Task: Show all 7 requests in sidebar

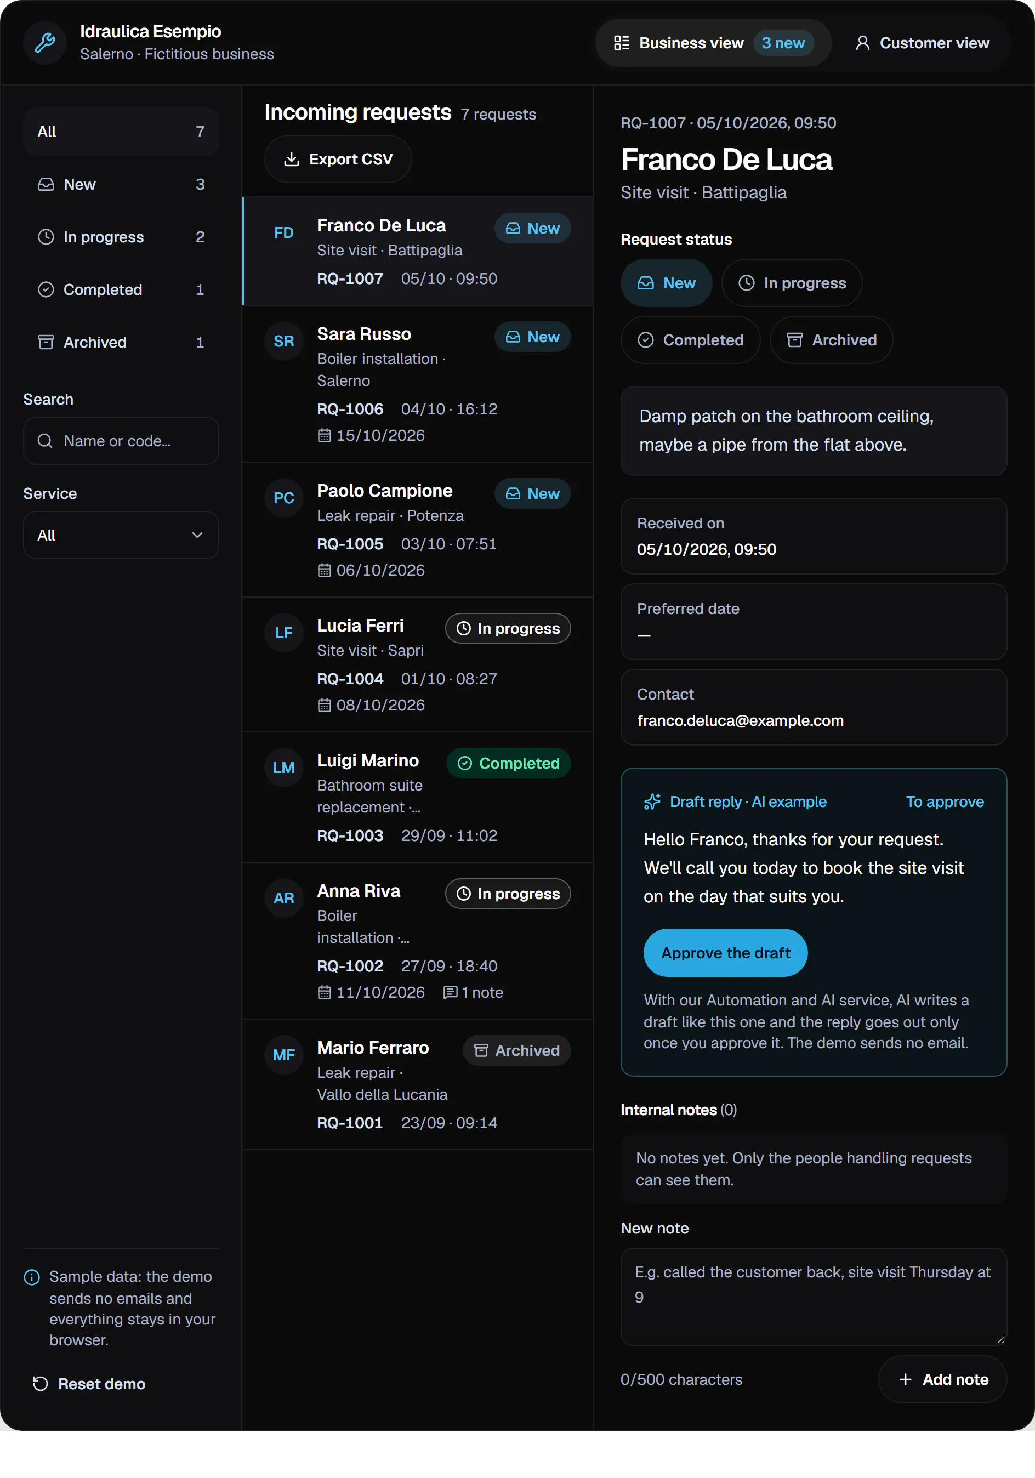Action: [x=121, y=132]
